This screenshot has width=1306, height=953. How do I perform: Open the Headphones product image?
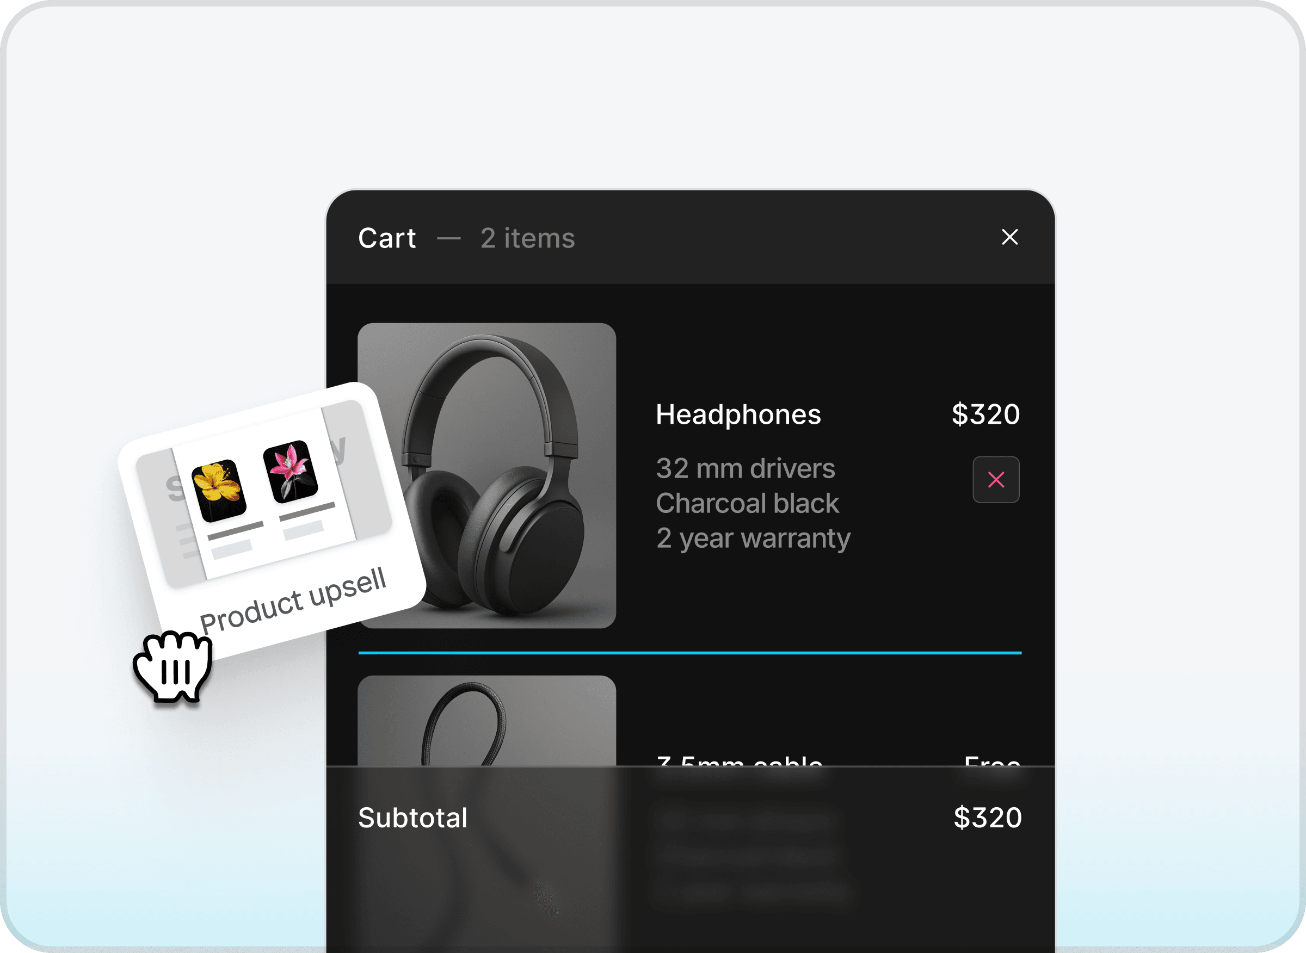coord(486,475)
